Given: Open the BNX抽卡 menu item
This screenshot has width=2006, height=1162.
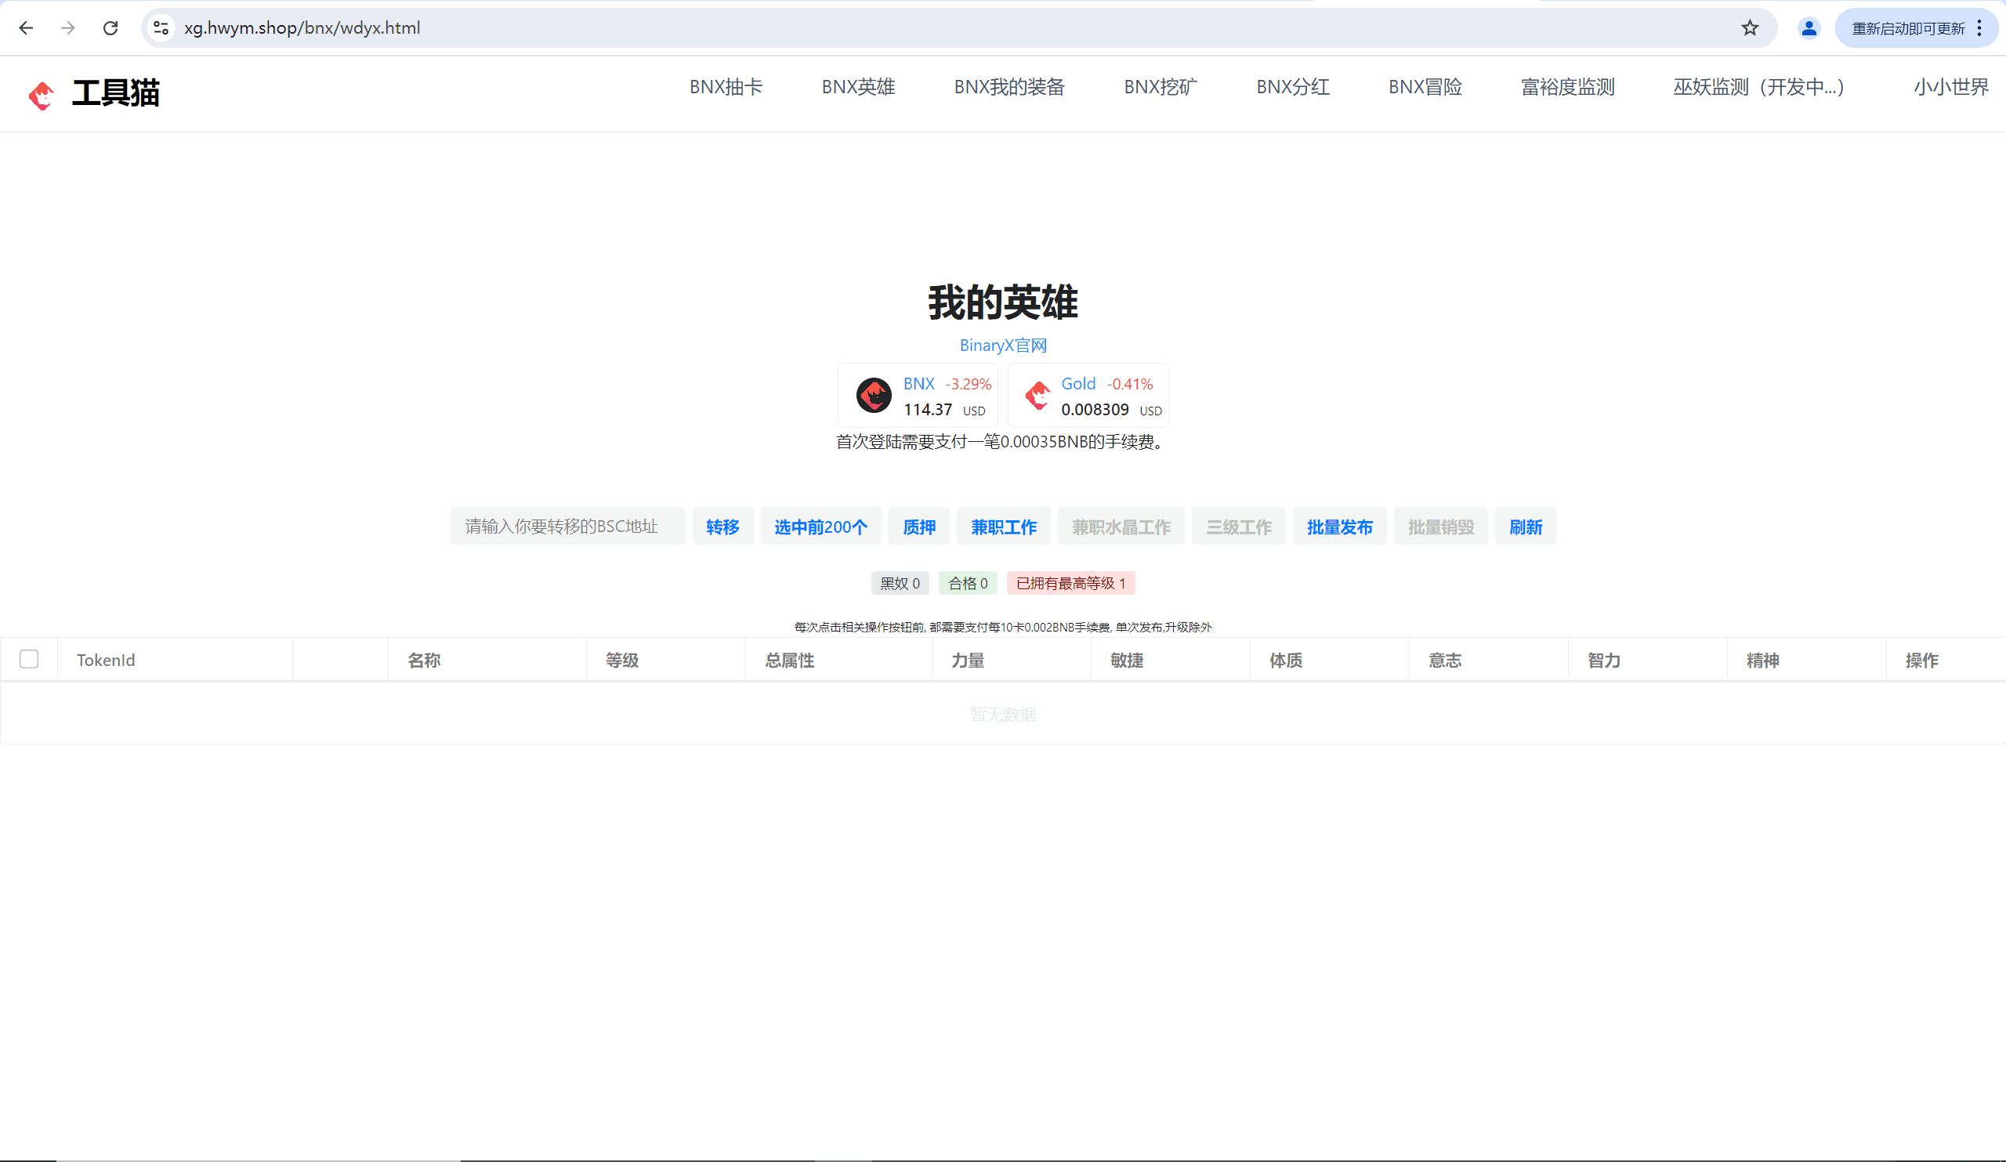Looking at the screenshot, I should (725, 87).
